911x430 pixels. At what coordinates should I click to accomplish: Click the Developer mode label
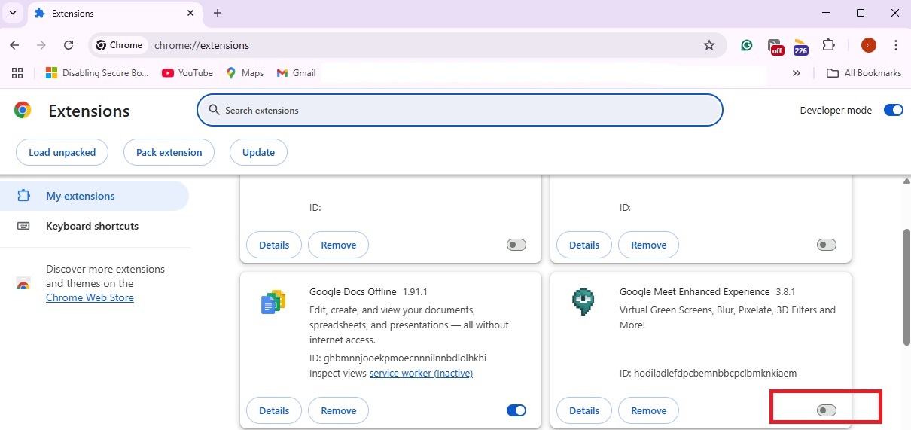pyautogui.click(x=836, y=110)
